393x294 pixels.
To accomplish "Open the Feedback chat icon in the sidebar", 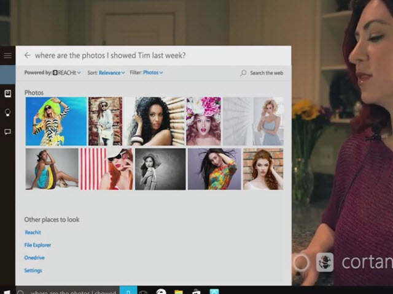I will click(7, 132).
